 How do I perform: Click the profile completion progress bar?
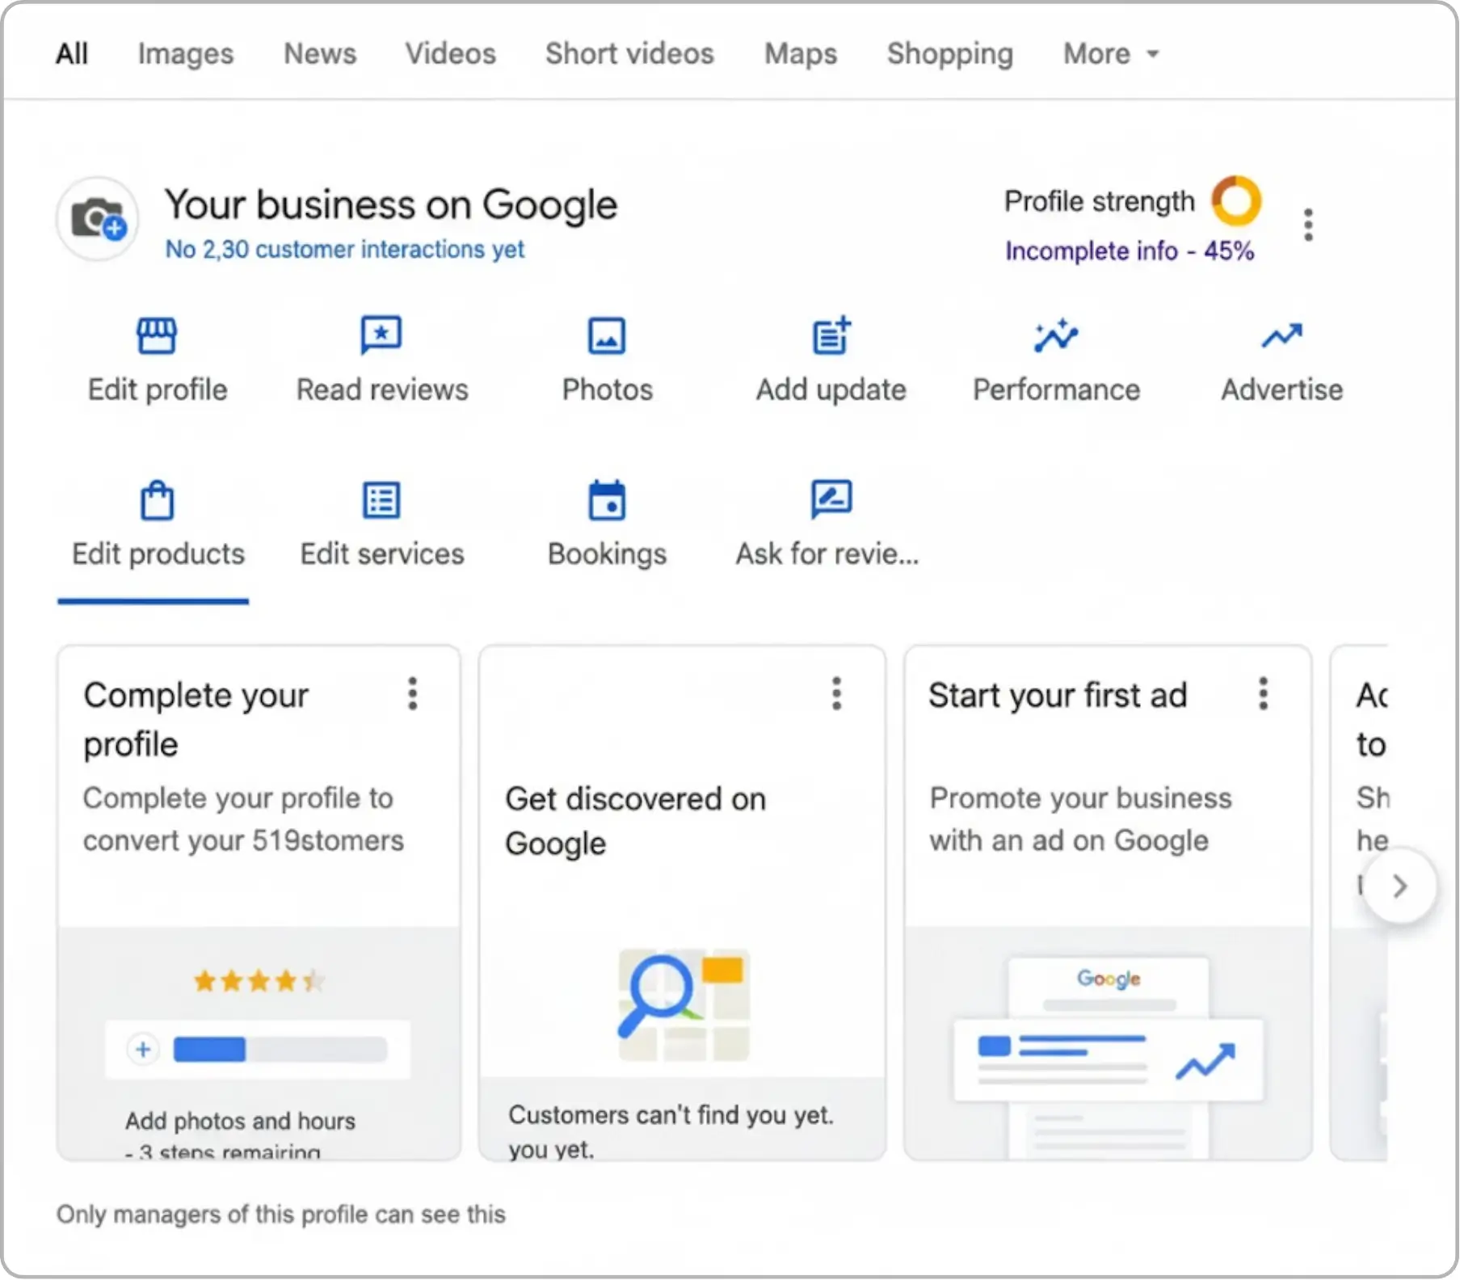[x=280, y=1049]
